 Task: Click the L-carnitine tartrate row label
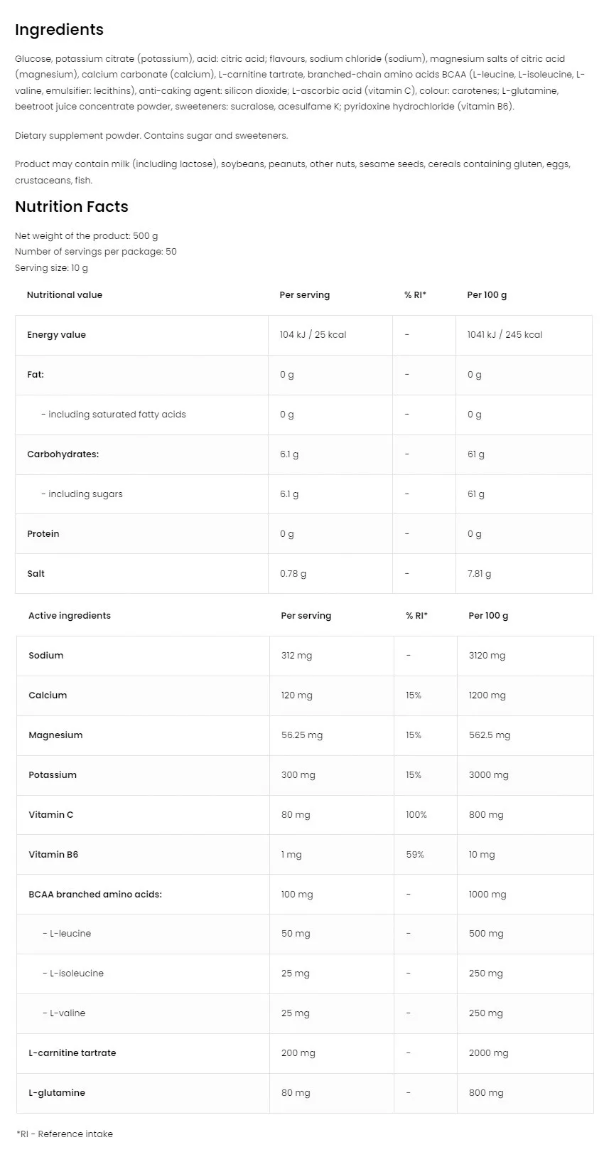[x=72, y=1053]
